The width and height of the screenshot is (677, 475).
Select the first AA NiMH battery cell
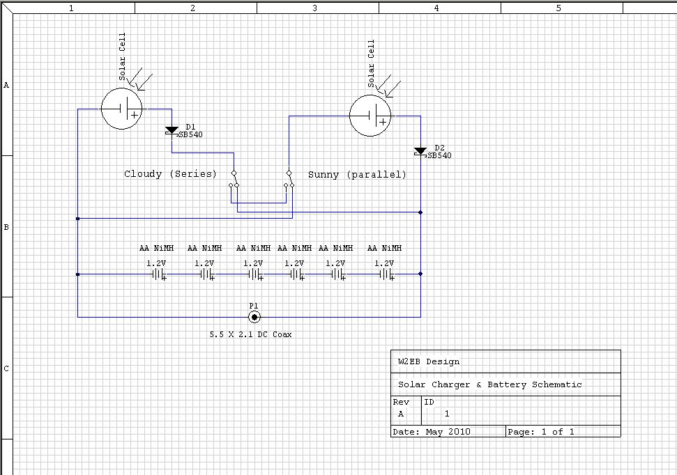tap(158, 274)
